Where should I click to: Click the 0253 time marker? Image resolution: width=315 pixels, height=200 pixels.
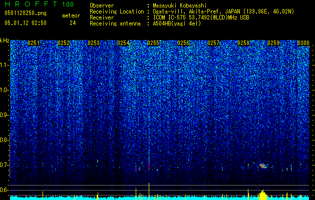click(x=94, y=43)
